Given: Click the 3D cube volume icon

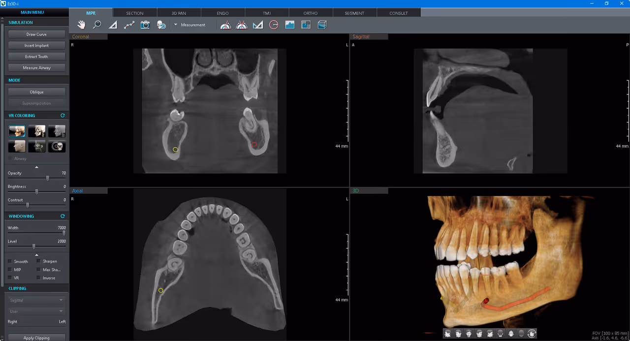Looking at the screenshot, I should pyautogui.click(x=322, y=25).
